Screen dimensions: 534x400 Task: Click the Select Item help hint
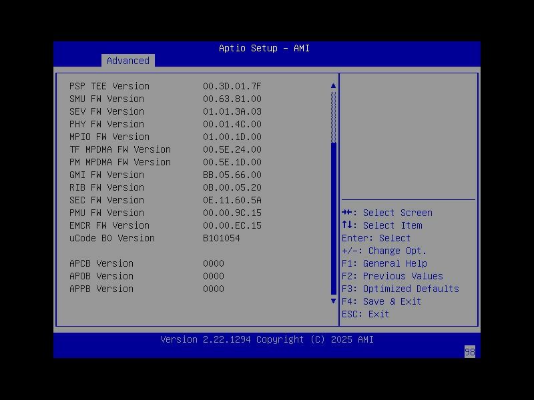click(x=382, y=225)
